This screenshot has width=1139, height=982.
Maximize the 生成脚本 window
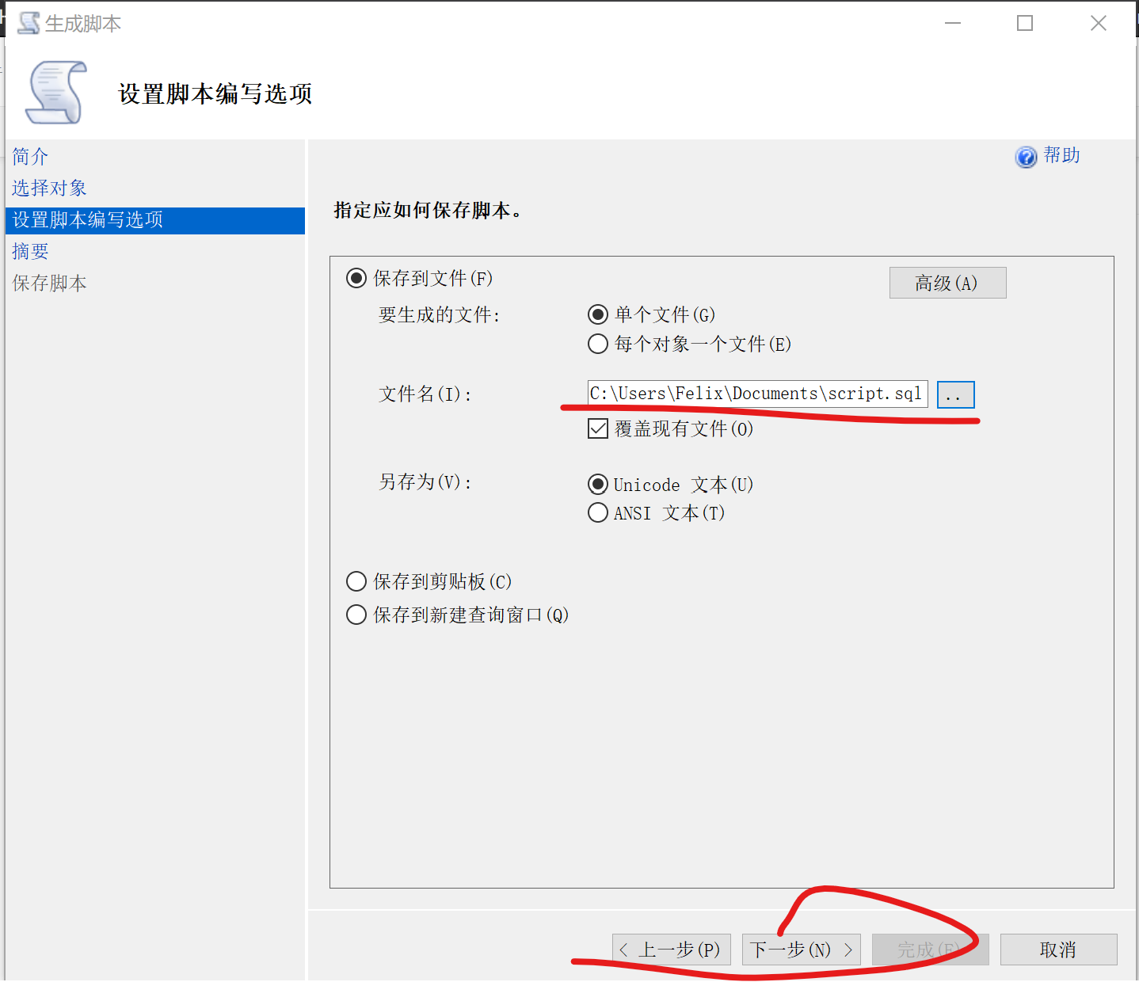click(x=1025, y=23)
